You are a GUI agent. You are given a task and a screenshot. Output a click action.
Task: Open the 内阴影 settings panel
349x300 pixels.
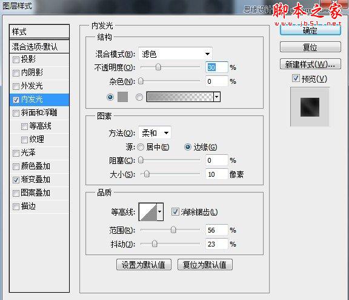[x=32, y=72]
